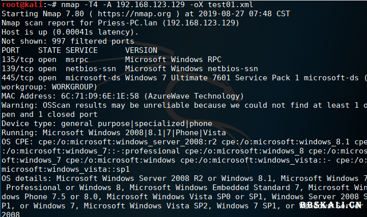Viewport: 367px width, 217px height.
Task: Click the root@kali shell prompt
Action: [20, 5]
